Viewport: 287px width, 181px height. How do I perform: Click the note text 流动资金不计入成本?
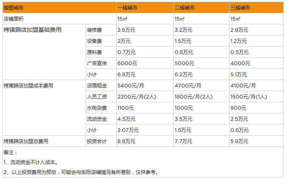pos(33,163)
